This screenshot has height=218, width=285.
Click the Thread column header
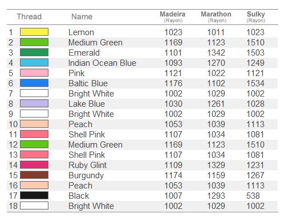(29, 16)
